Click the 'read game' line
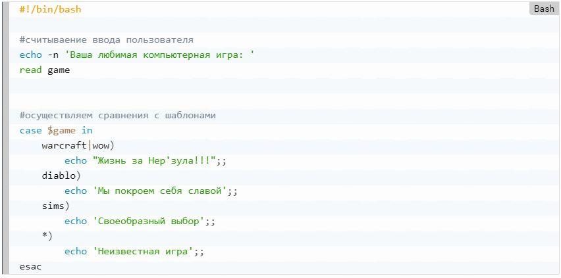 pos(45,70)
